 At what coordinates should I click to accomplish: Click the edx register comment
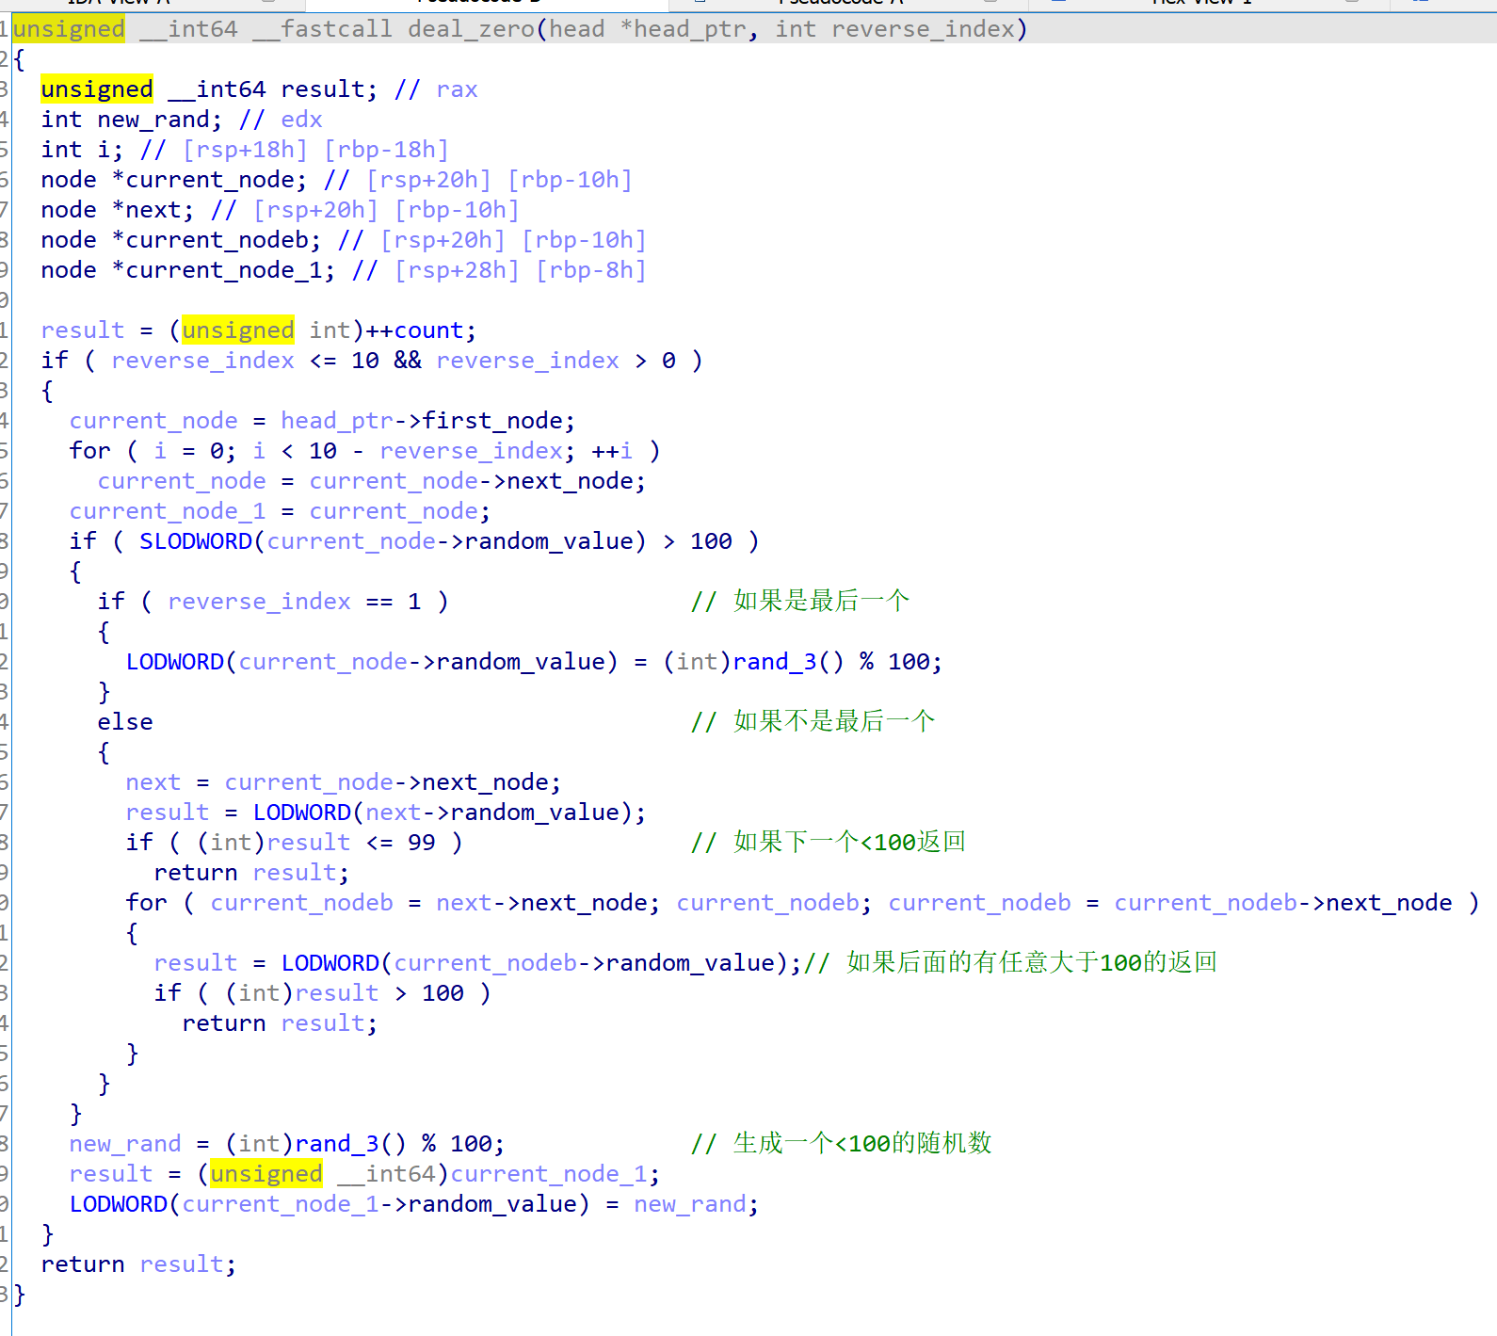[x=301, y=120]
